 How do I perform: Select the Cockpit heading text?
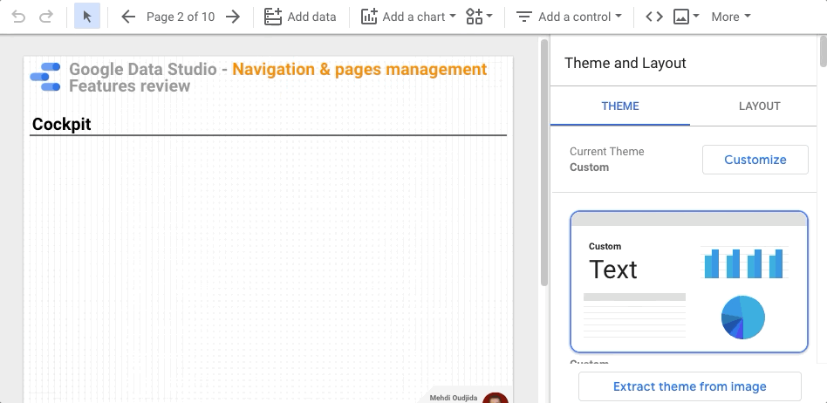coord(62,125)
